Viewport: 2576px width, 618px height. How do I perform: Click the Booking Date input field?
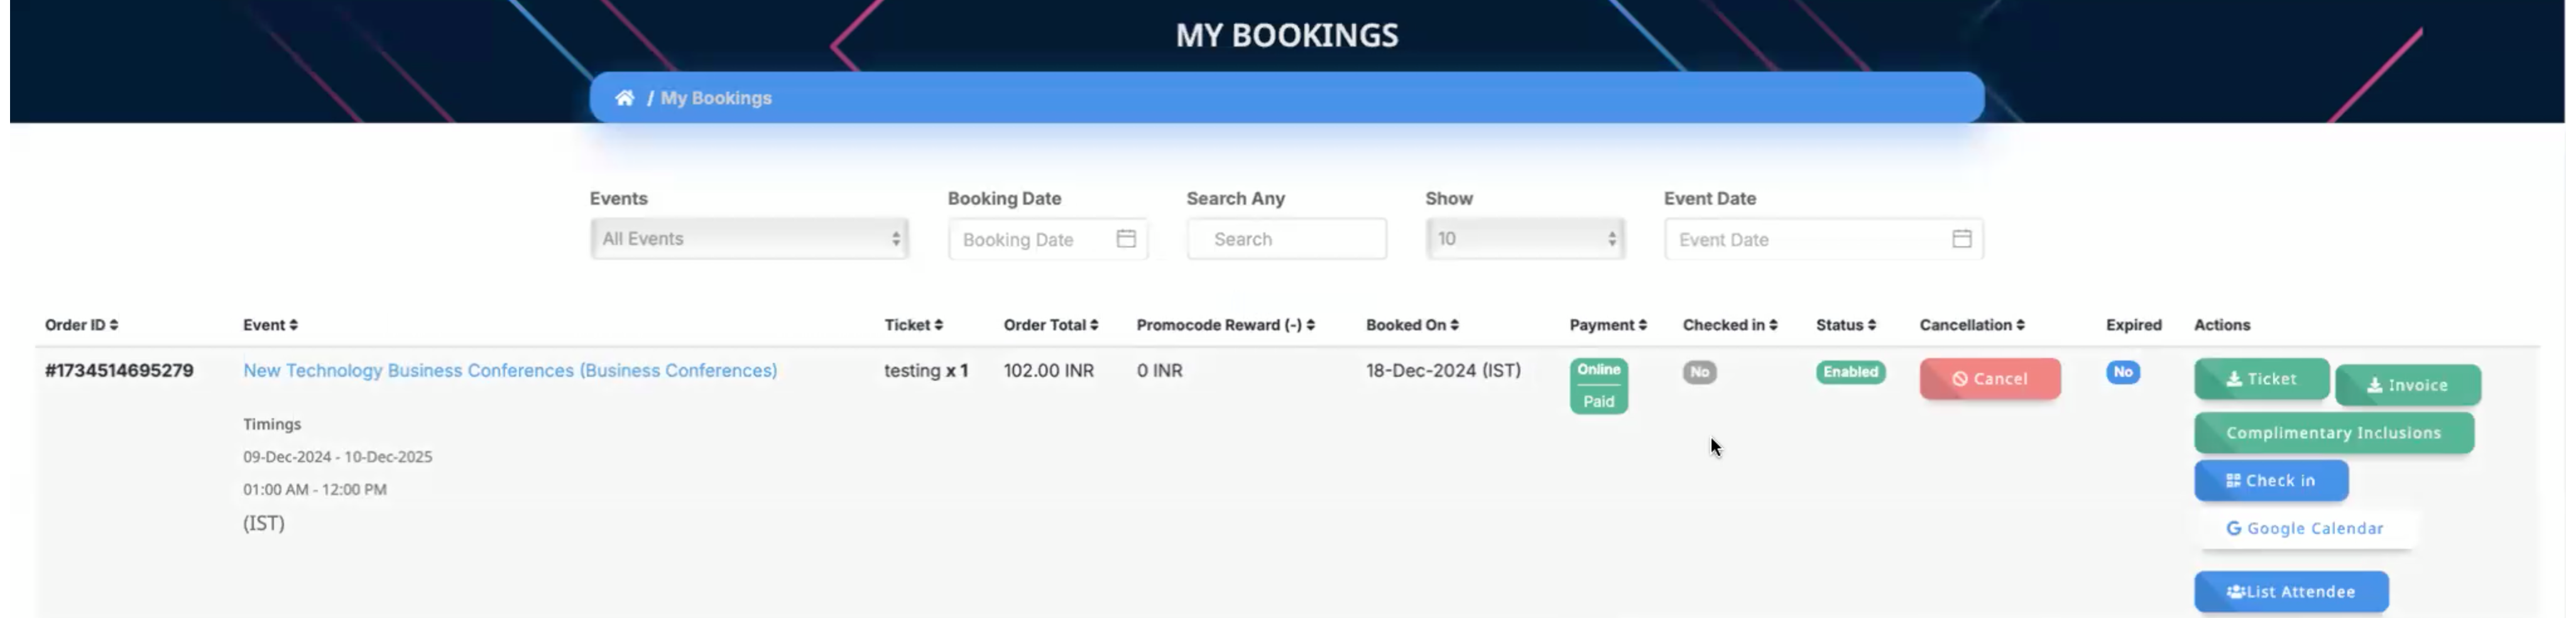point(1047,239)
